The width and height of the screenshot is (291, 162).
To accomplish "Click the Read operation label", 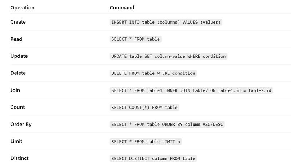I will click(x=16, y=39).
